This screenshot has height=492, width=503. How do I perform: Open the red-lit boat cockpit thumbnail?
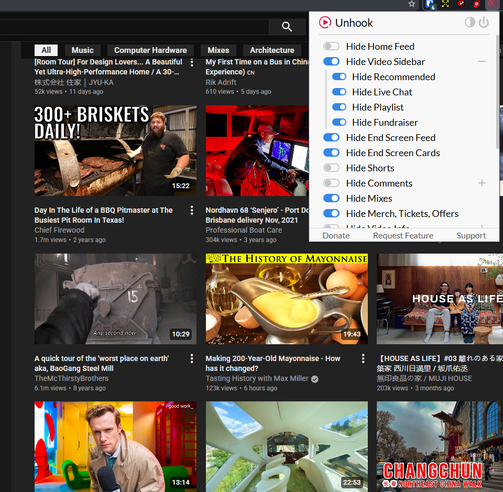tap(257, 150)
